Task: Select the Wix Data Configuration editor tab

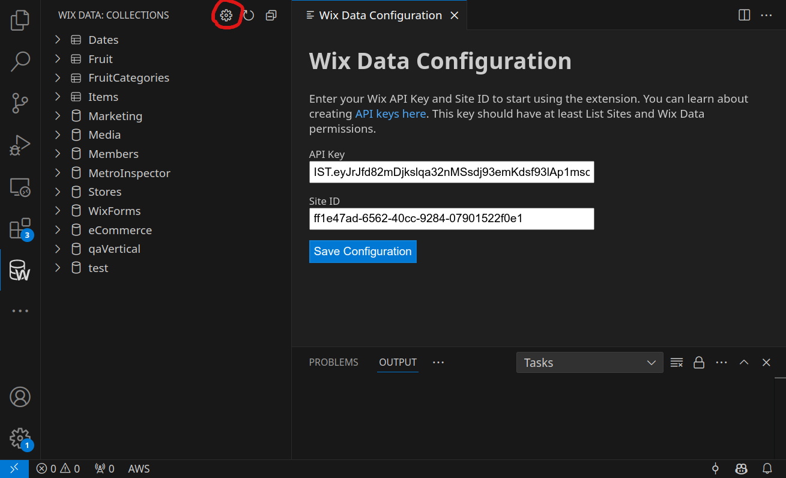Action: (380, 16)
